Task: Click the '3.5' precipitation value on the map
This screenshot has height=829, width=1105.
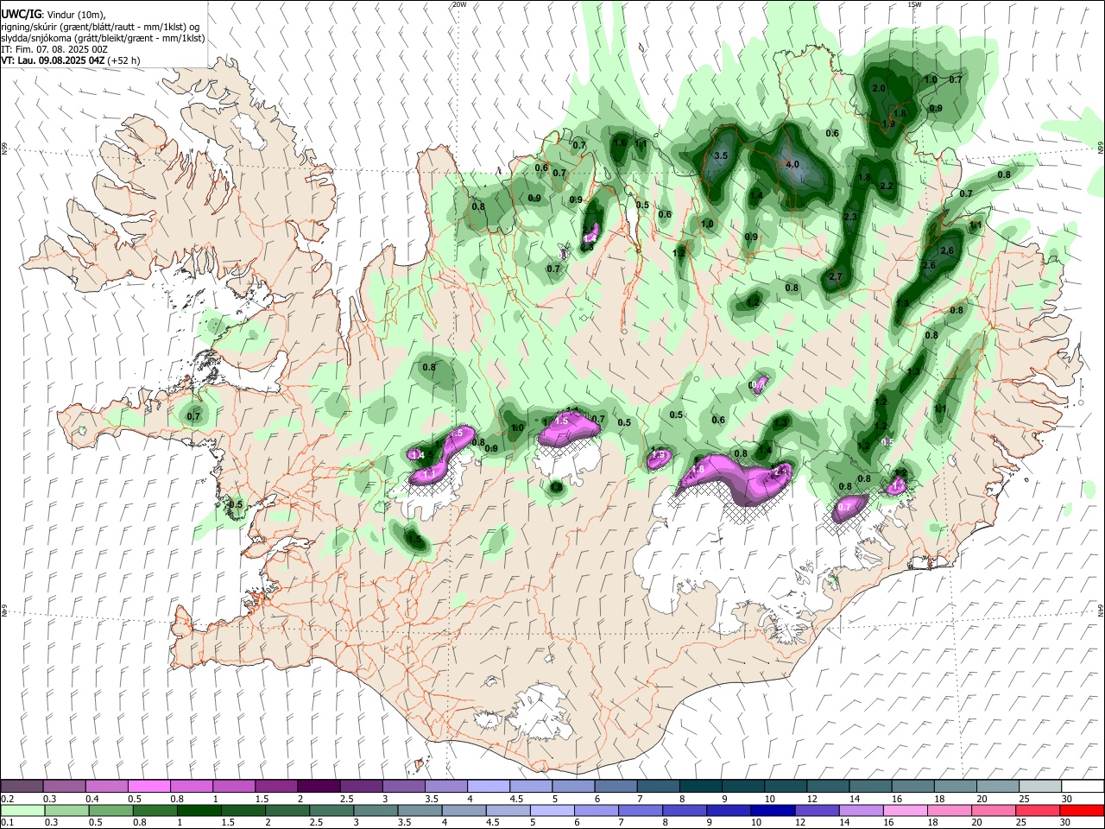Action: tap(723, 155)
